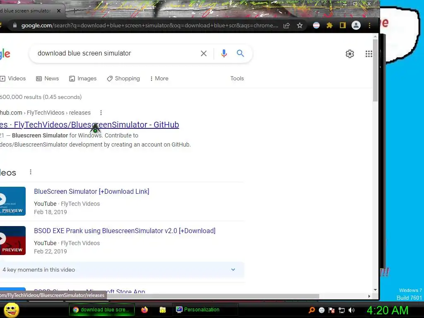Click the results count text

point(41,97)
